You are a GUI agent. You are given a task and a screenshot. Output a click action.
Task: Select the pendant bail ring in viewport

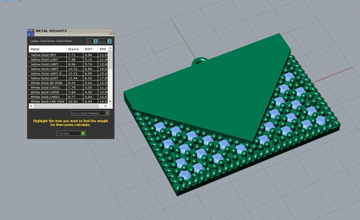click(x=200, y=61)
